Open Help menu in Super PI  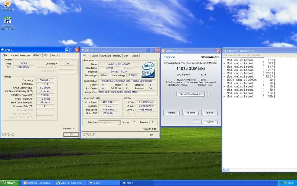[256, 55]
